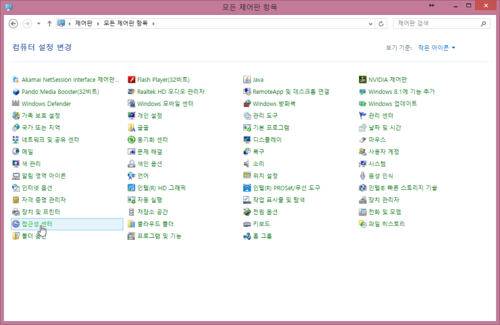Open the 사용자 계정 icon

pos(362,152)
